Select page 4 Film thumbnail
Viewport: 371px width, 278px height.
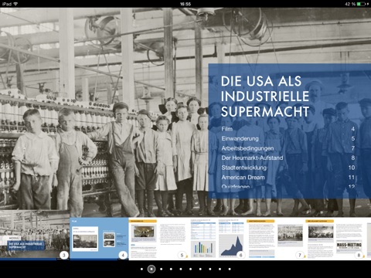click(99, 239)
